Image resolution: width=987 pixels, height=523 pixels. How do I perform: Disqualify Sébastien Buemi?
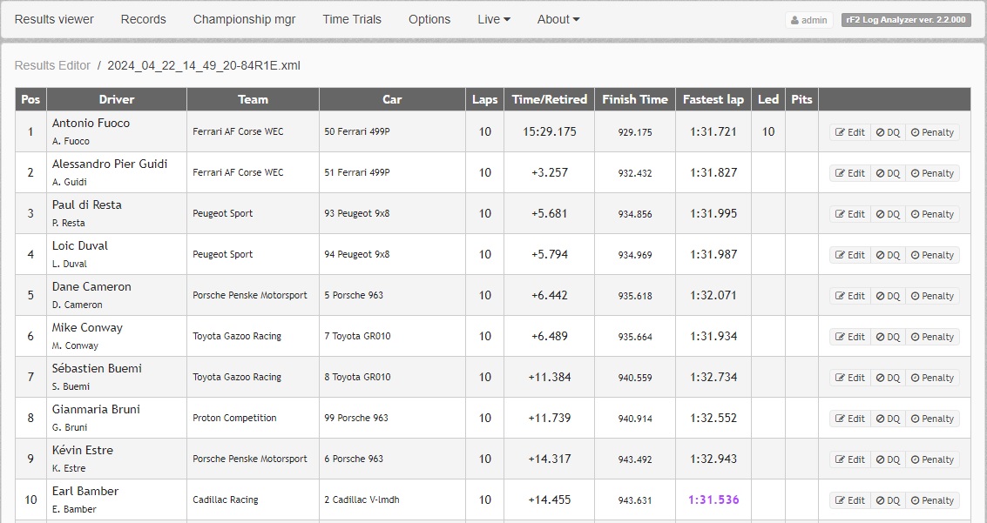(x=888, y=377)
